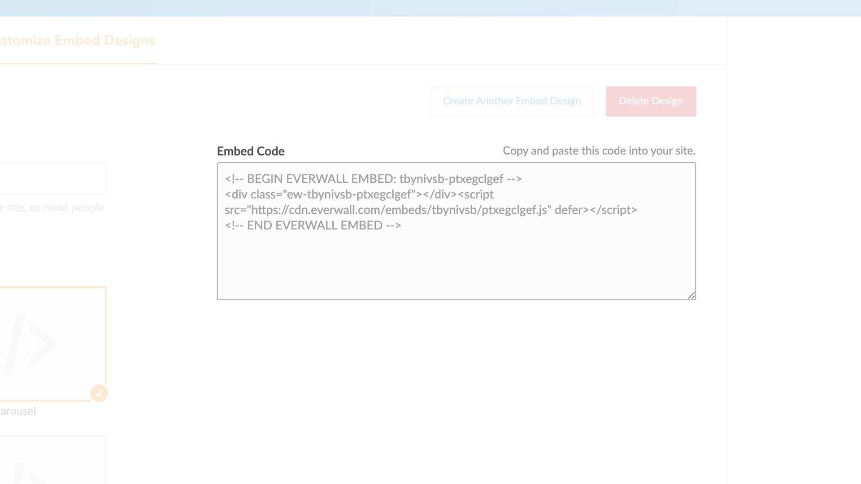Viewport: 861px width, 484px height.
Task: Click inside the Embed Code text area
Action: (x=456, y=231)
